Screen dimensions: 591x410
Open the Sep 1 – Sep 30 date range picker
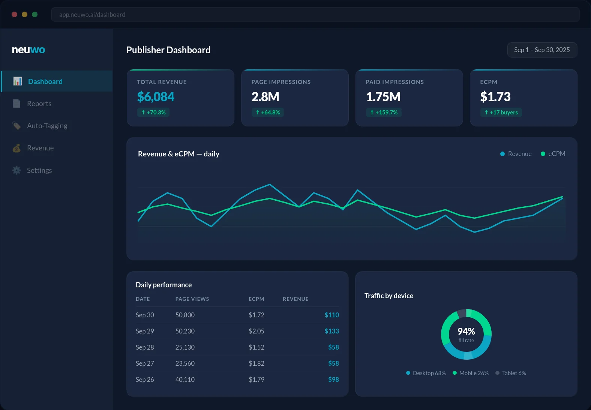point(542,50)
